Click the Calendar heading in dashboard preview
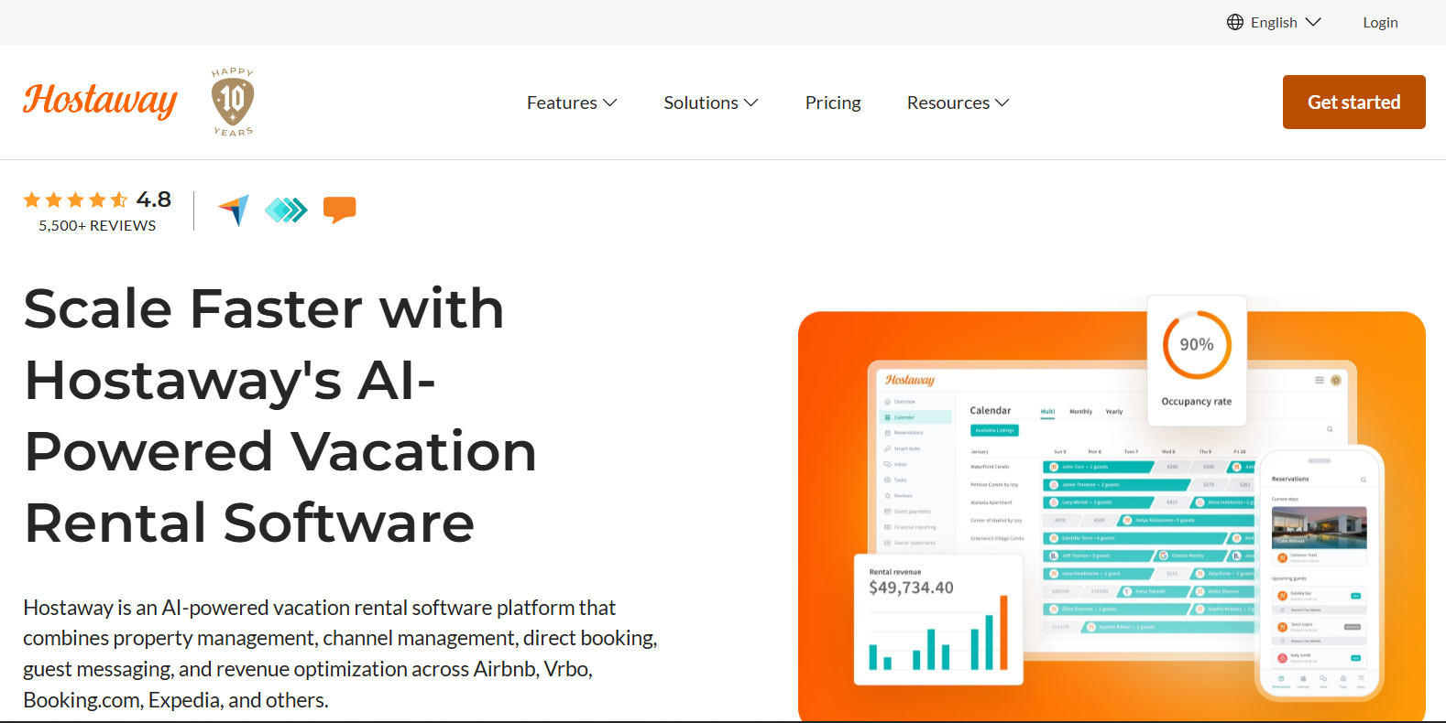1446x723 pixels. click(x=991, y=410)
